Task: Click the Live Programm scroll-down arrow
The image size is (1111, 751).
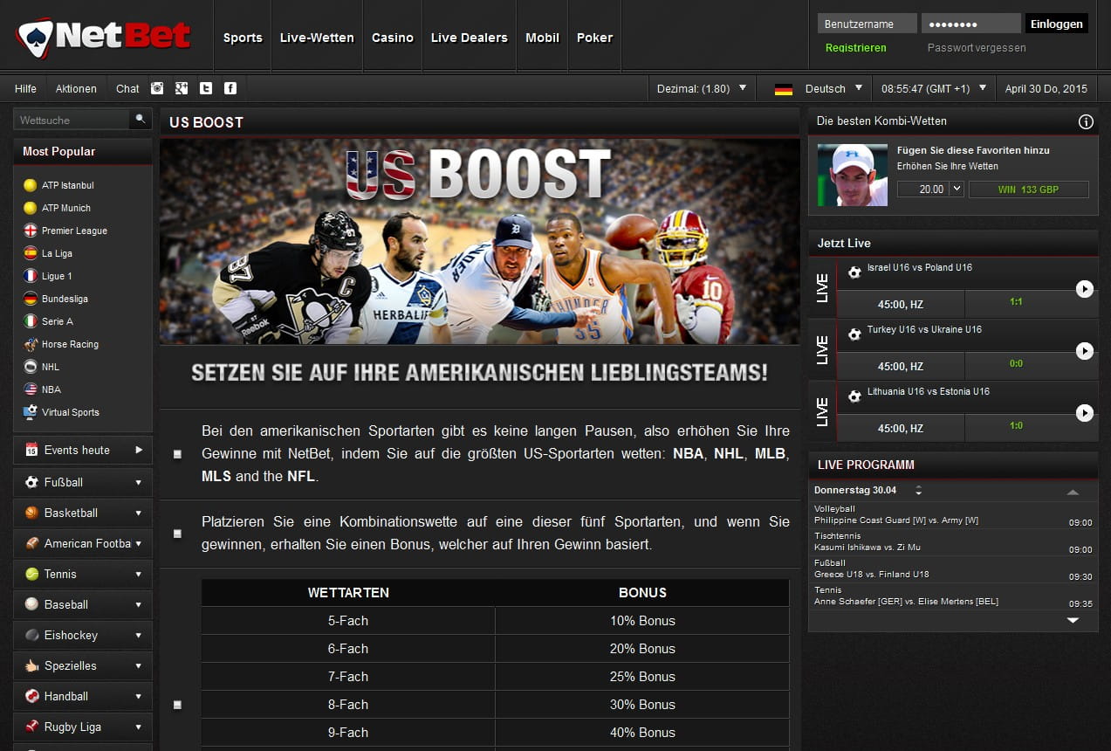Action: [1073, 620]
